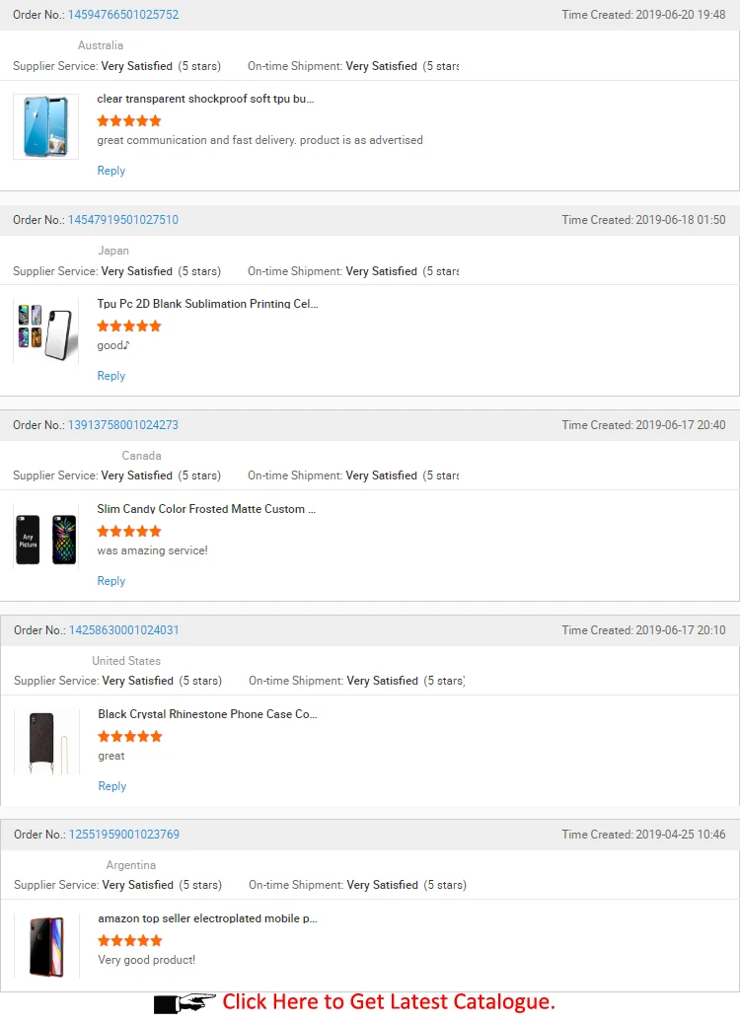The height and width of the screenshot is (1022, 740).
Task: Click the star rating for Very good product
Action: click(x=130, y=940)
